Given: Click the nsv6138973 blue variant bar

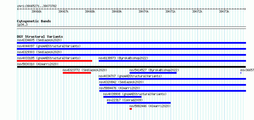Looking at the screenshot, I should tap(172, 61).
